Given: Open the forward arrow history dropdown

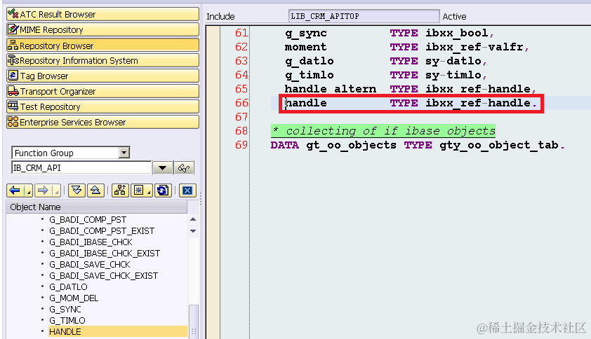Looking at the screenshot, I should tap(57, 191).
